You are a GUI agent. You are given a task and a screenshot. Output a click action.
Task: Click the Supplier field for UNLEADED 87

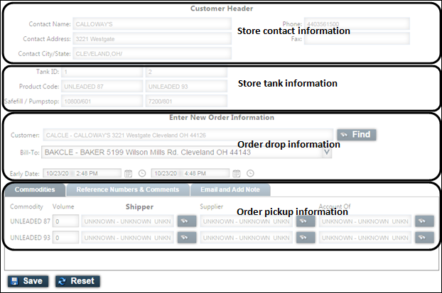pyautogui.click(x=247, y=221)
